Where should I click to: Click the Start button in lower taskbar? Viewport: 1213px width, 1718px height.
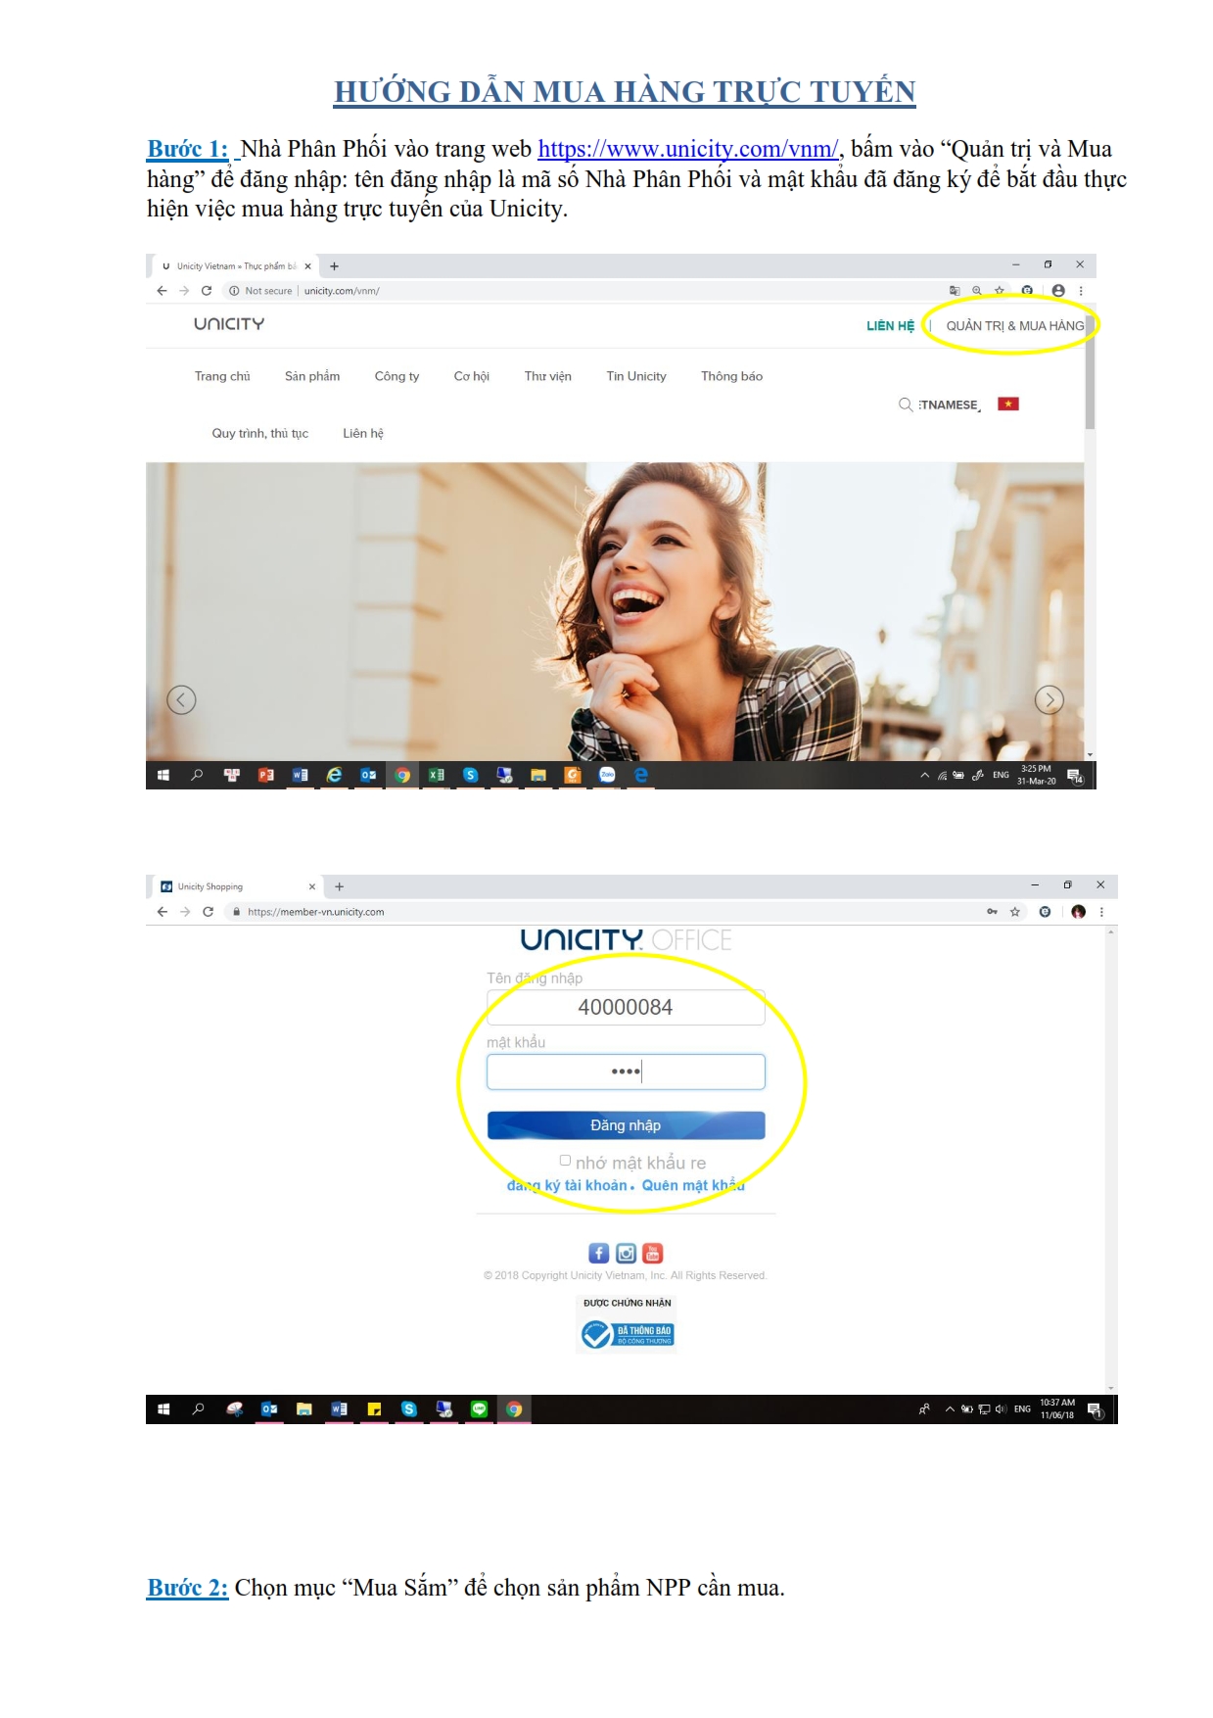[163, 1409]
